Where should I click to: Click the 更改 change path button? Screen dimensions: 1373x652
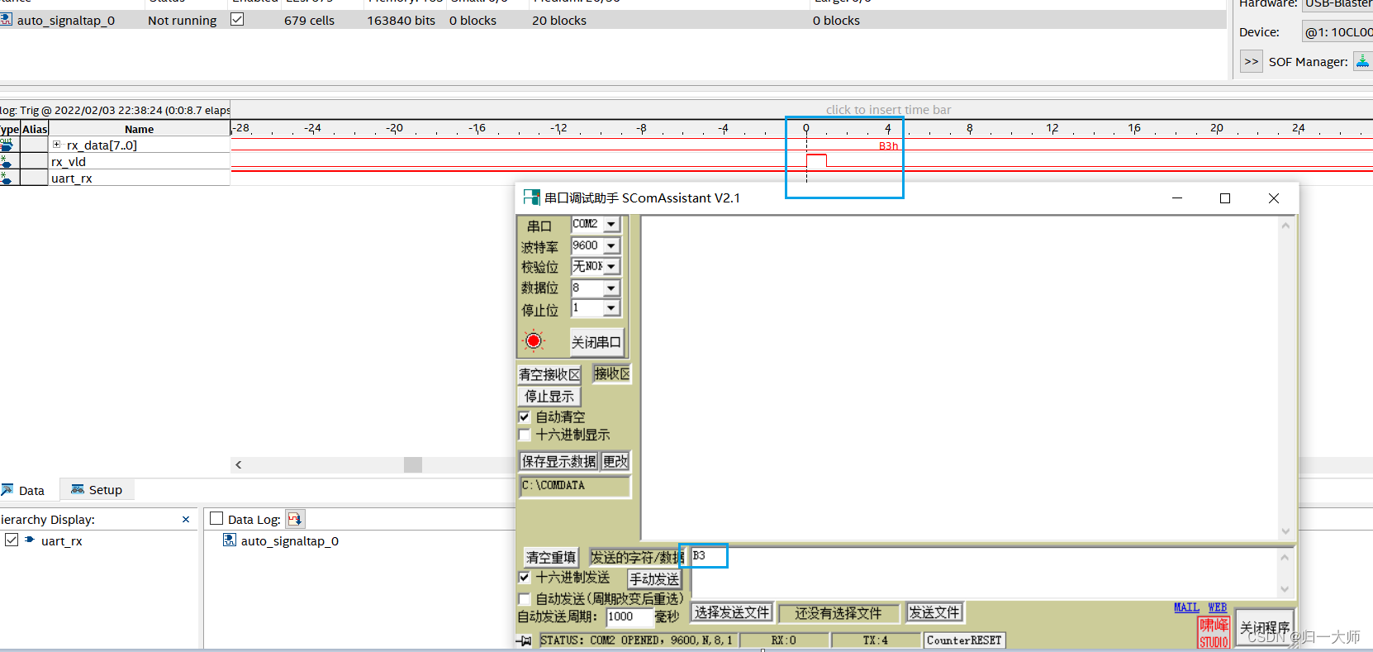point(615,461)
